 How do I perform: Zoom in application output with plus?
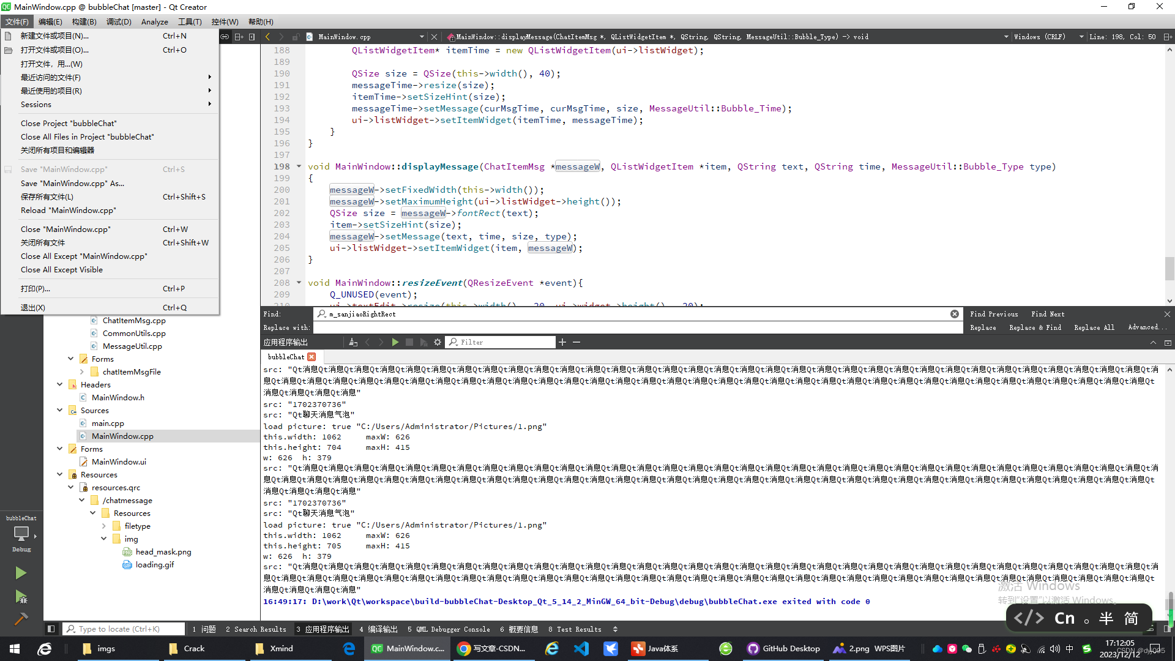click(562, 342)
